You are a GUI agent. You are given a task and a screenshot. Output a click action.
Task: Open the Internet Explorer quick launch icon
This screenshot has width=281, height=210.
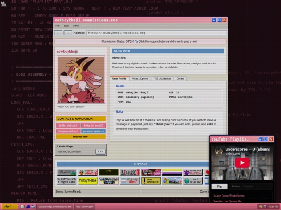(28, 207)
